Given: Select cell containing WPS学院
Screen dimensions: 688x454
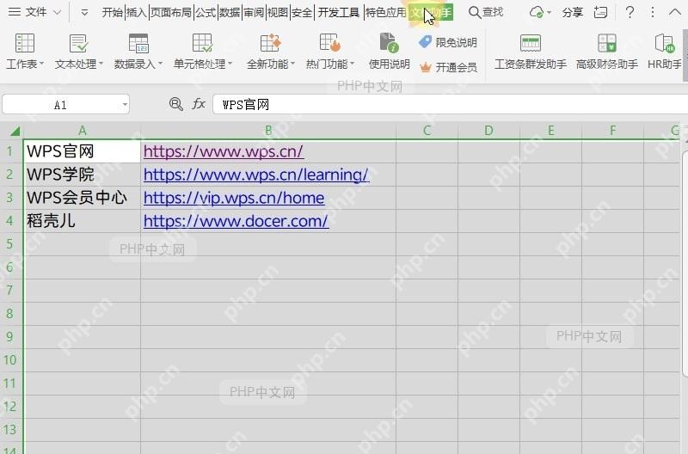Looking at the screenshot, I should [x=83, y=175].
